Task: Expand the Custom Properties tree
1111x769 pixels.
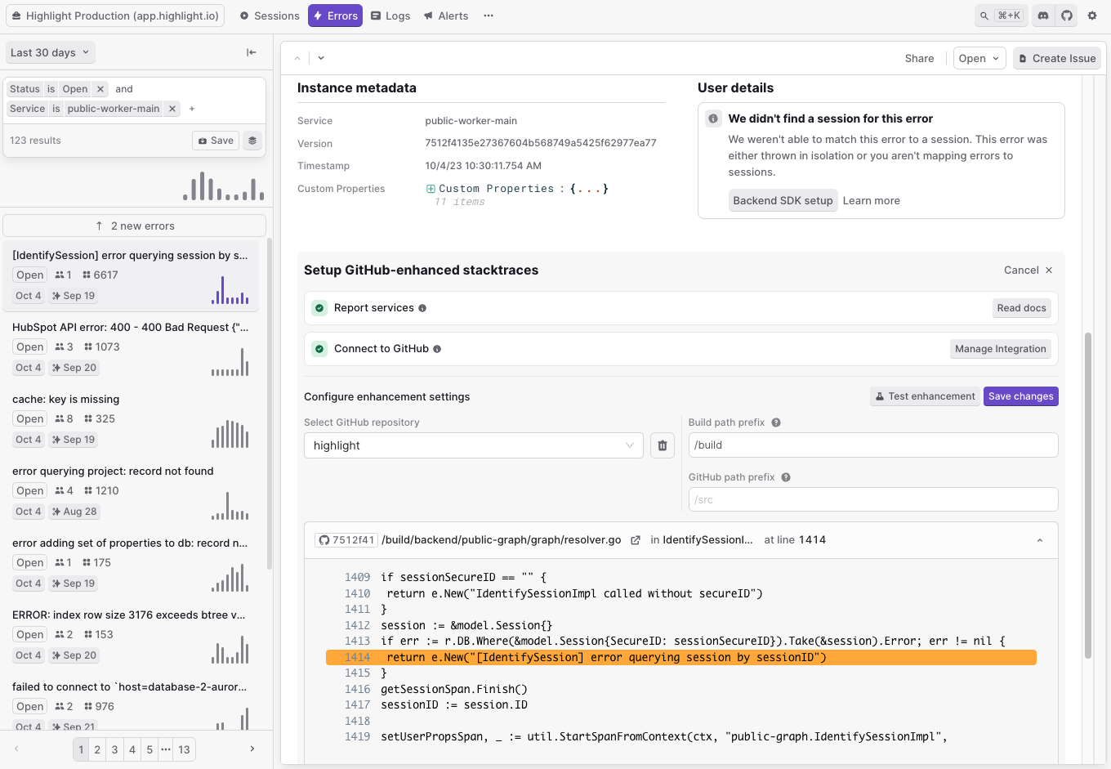Action: tap(431, 189)
